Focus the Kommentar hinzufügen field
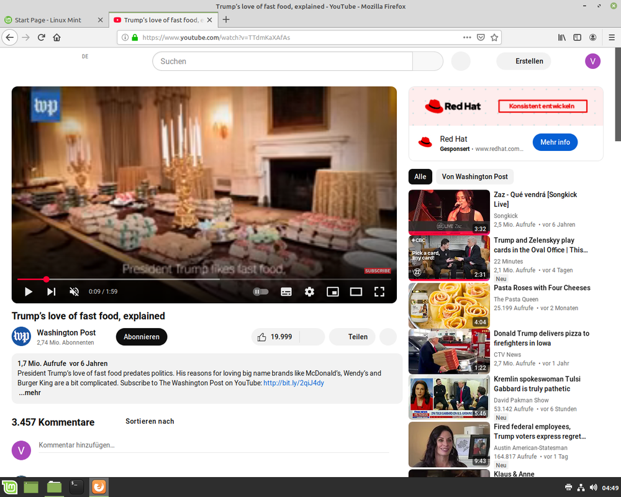The height and width of the screenshot is (497, 621). tap(214, 445)
